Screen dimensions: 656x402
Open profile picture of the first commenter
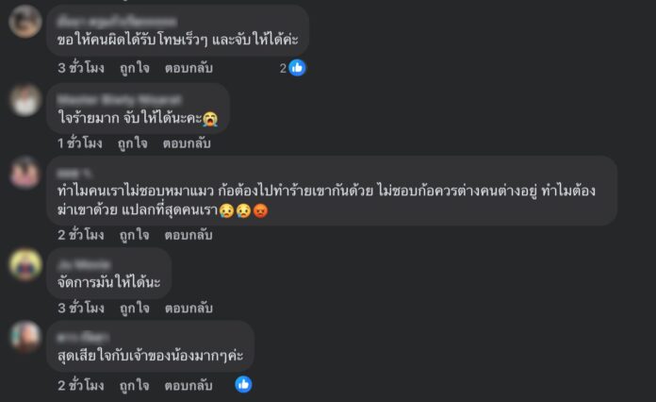(x=25, y=21)
